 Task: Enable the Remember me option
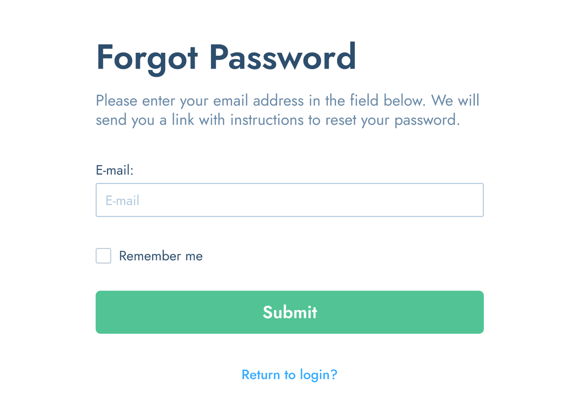[x=103, y=256]
